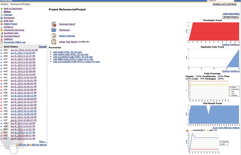Click the Build History weather icon
The width and height of the screenshot is (241, 155).
click(1, 47)
